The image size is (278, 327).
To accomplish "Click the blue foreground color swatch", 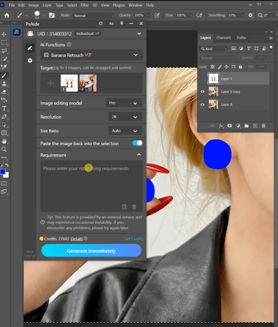I will point(2,172).
